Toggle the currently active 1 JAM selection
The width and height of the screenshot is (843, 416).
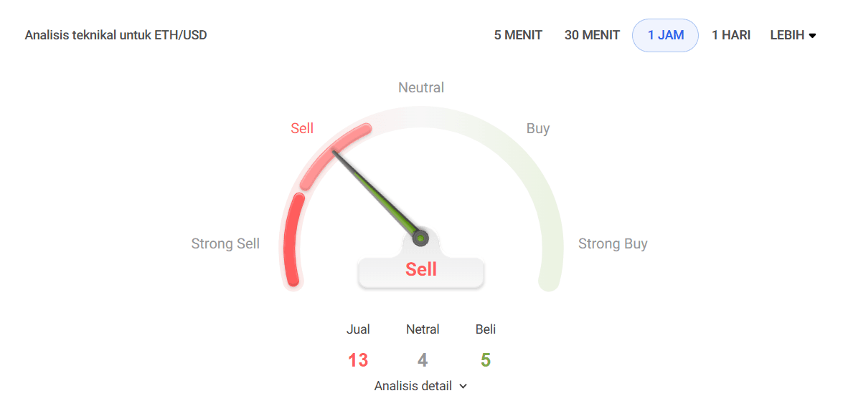pyautogui.click(x=665, y=34)
